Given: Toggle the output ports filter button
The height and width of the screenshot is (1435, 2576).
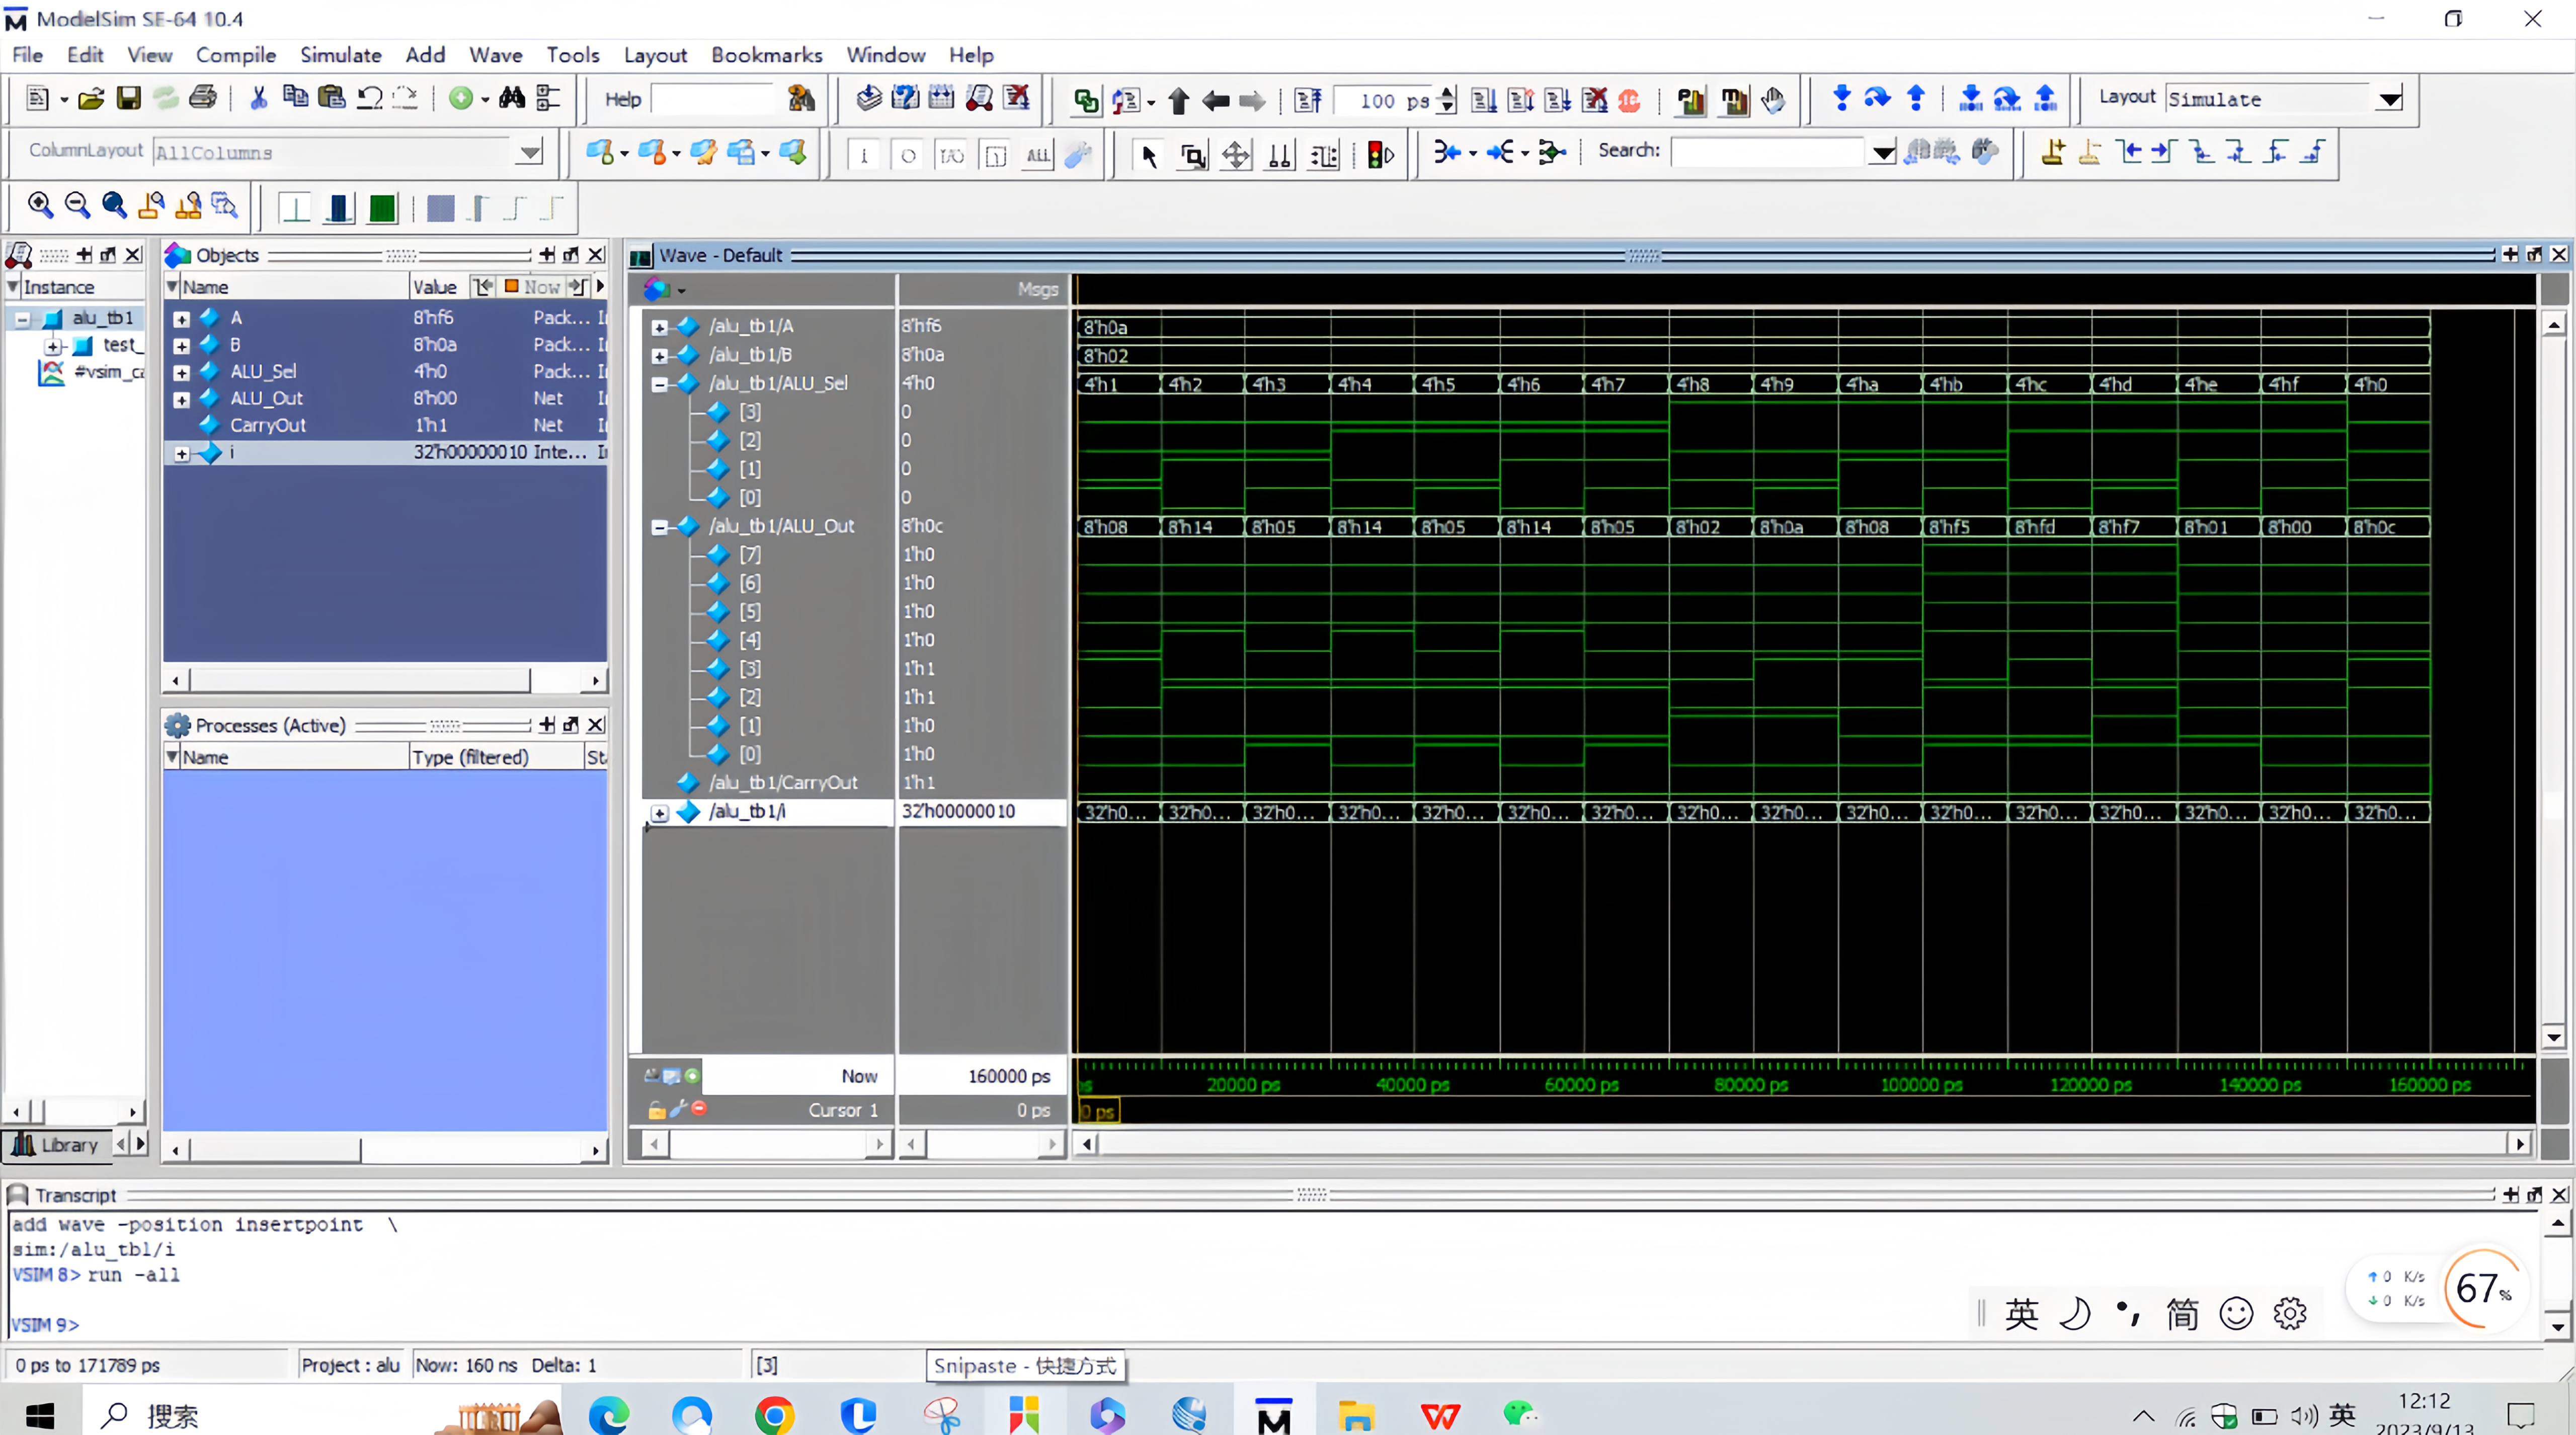Looking at the screenshot, I should (908, 155).
